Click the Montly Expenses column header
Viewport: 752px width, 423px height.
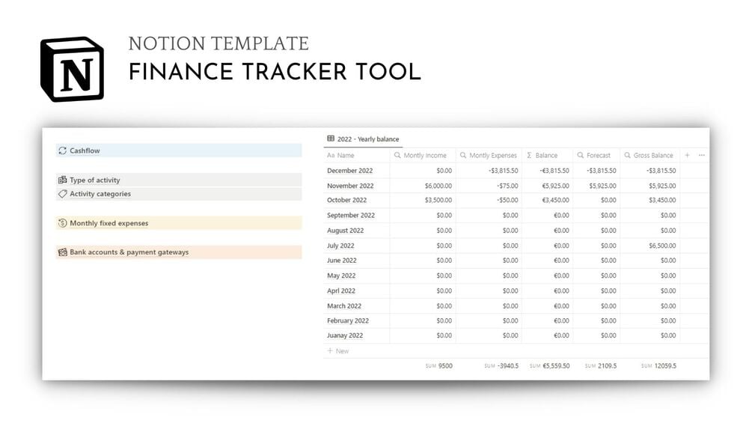coord(489,156)
